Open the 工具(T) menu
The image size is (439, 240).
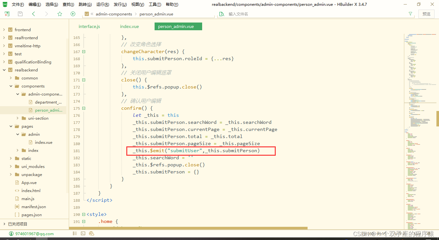pyautogui.click(x=155, y=5)
